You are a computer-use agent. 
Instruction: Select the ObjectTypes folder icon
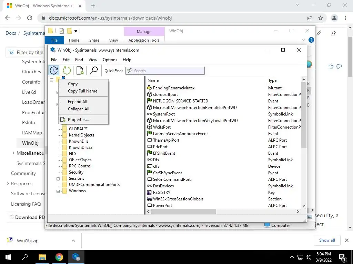(64, 160)
